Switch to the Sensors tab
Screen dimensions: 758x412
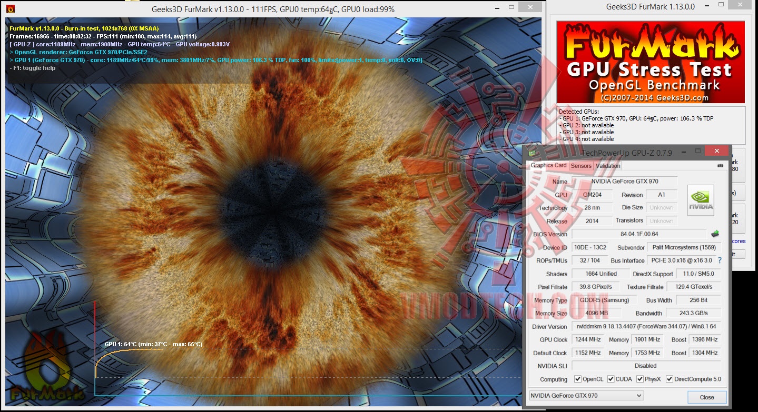pos(581,166)
